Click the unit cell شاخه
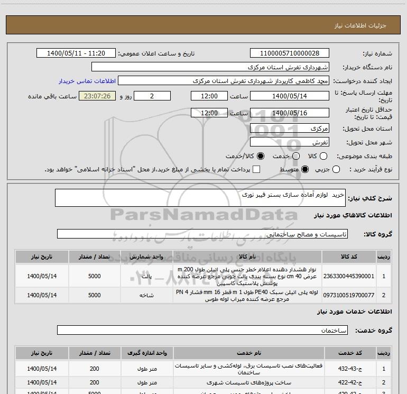Image resolution: width=407 pixels, height=394 pixels. (146, 295)
